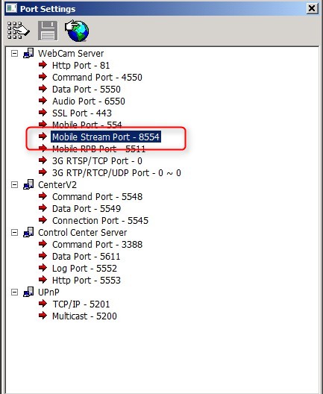
Task: Select Log Port - 5552 entry
Action: [x=84, y=269]
